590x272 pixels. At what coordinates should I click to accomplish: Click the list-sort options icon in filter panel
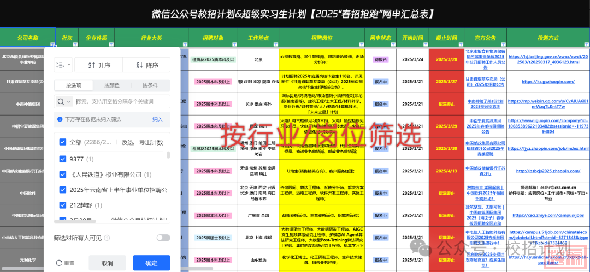pos(60,65)
